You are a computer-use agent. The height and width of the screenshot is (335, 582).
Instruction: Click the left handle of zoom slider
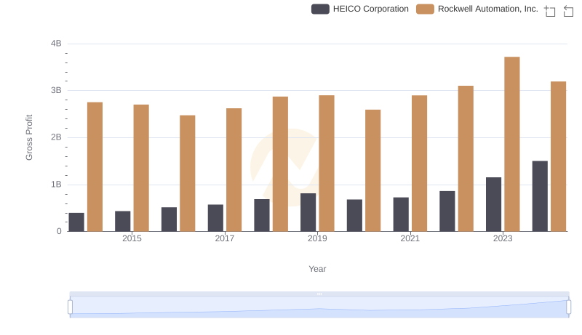[x=70, y=307]
